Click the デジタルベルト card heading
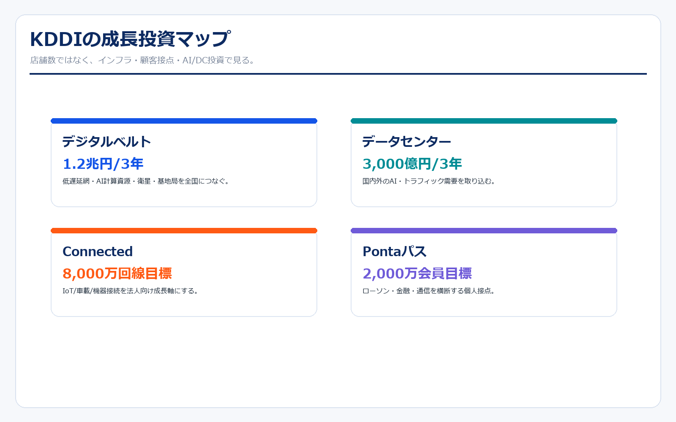Viewport: 676px width, 422px height. [x=106, y=142]
